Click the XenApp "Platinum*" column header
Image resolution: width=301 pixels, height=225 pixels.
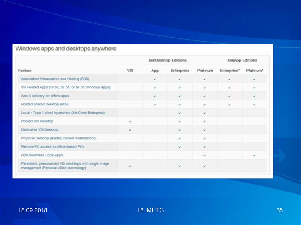[255, 71]
